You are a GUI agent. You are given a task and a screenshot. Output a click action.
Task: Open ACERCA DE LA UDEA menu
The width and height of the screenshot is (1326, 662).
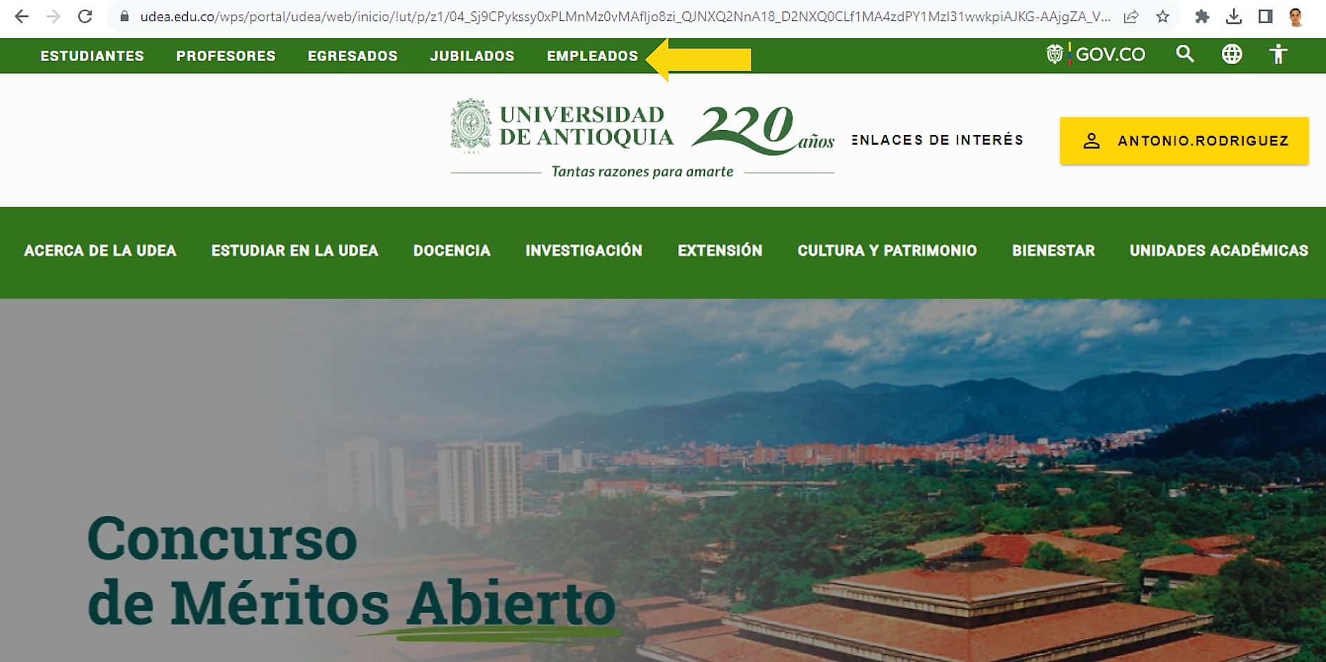click(100, 251)
